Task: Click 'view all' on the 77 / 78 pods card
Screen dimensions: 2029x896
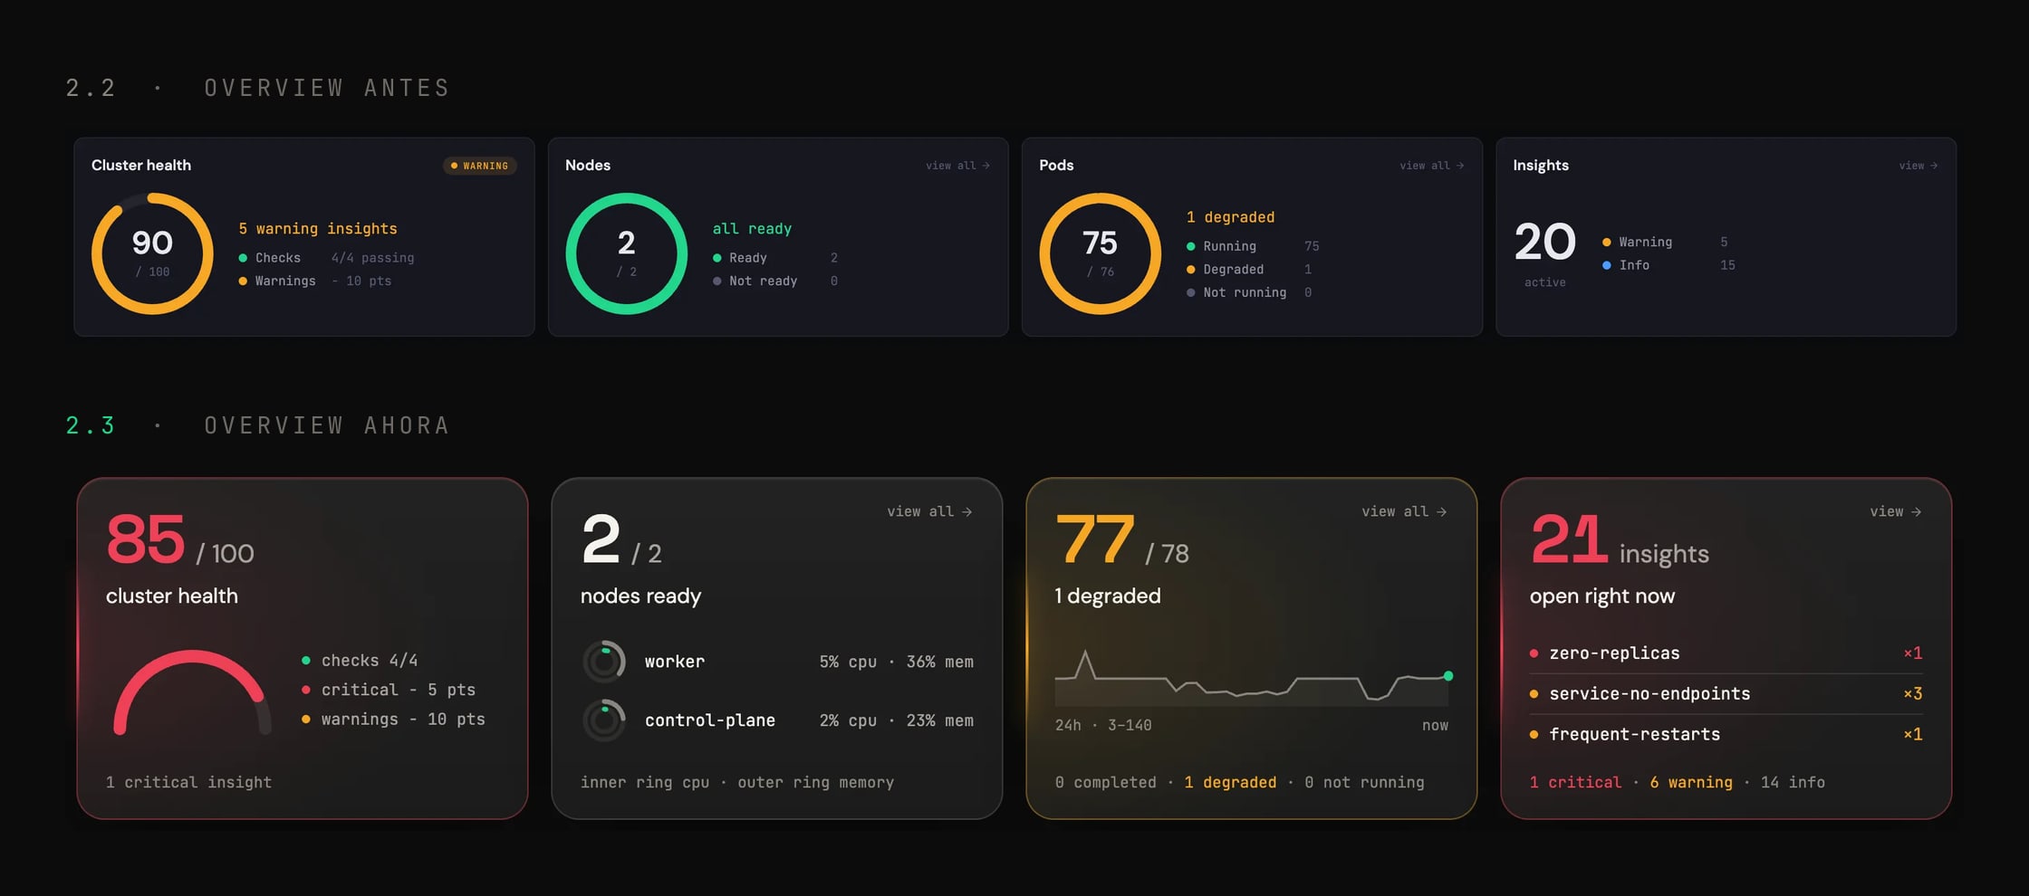Action: tap(1404, 511)
